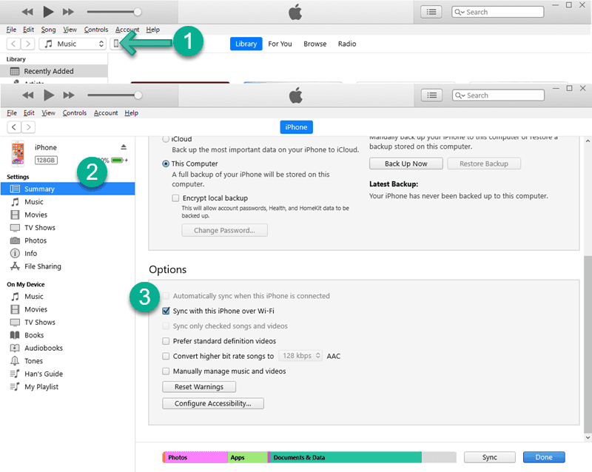Rewind track in the back iTunes window
The width and height of the screenshot is (592, 472).
pyautogui.click(x=27, y=12)
